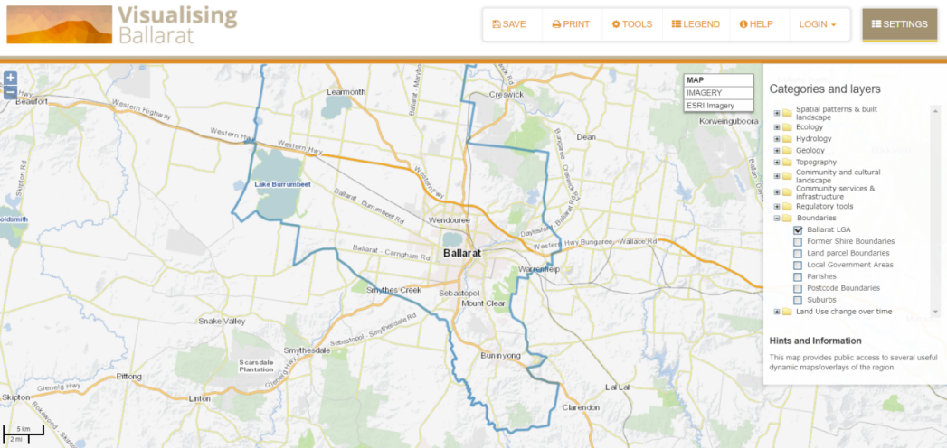
Task: Expand the Ecology category
Action: click(777, 127)
